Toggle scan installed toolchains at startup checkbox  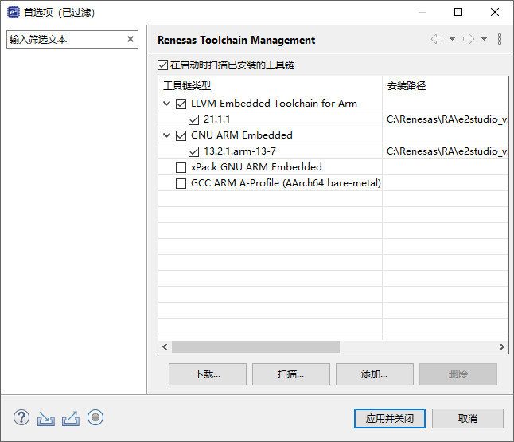(x=163, y=65)
